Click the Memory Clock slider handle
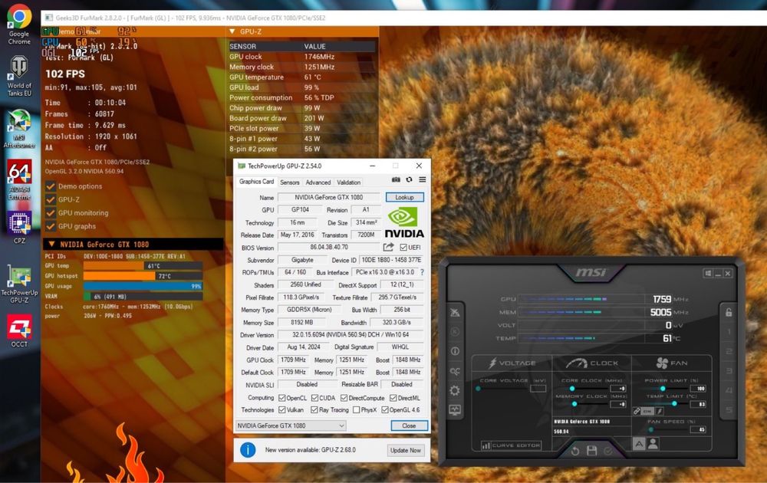This screenshot has width=767, height=483. point(574,404)
